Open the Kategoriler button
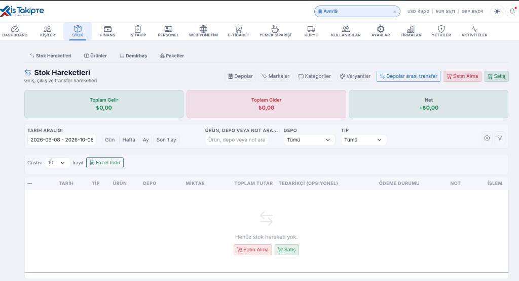This screenshot has width=519, height=281. click(314, 76)
